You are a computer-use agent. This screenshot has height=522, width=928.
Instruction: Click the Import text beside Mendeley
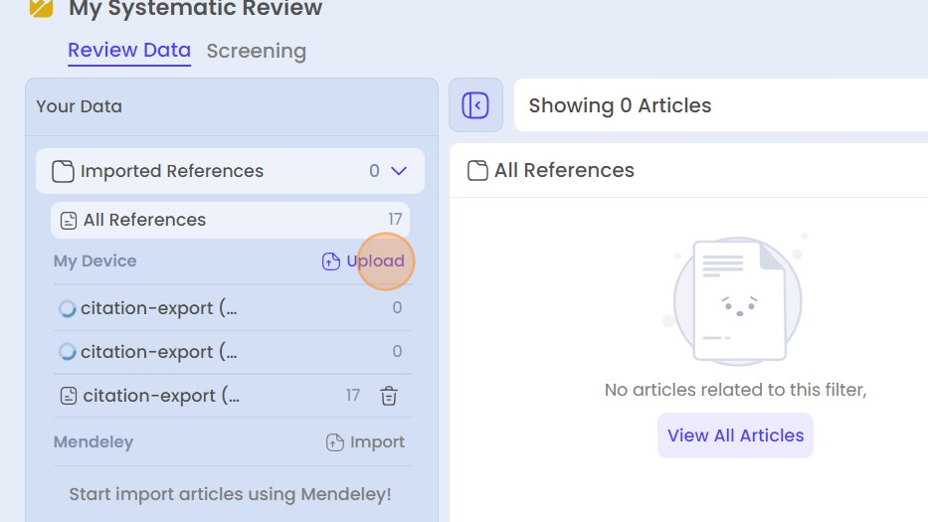coord(377,442)
